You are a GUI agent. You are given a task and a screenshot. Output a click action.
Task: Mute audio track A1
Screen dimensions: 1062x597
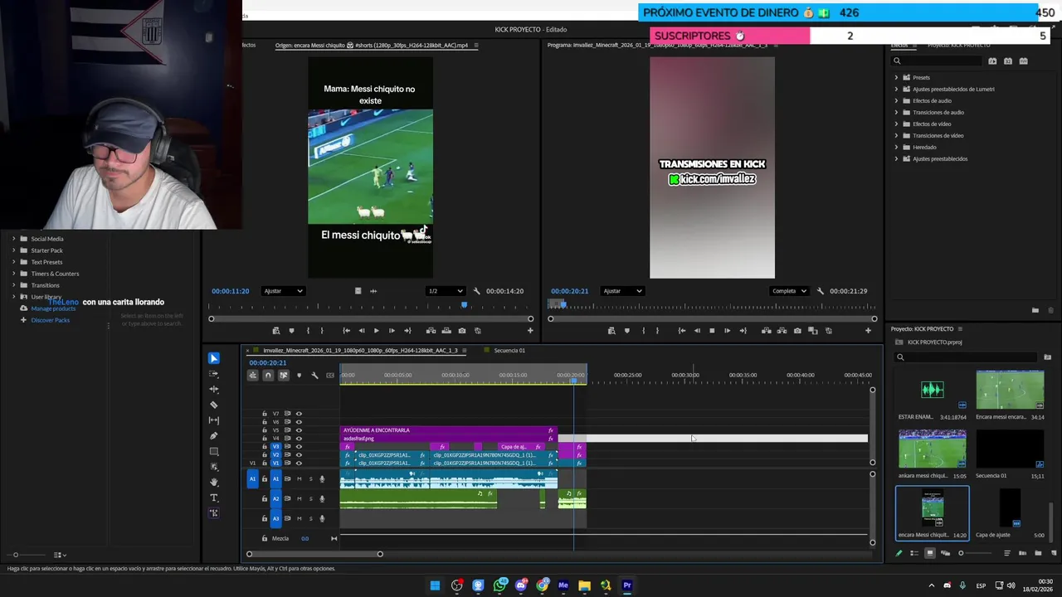click(300, 479)
